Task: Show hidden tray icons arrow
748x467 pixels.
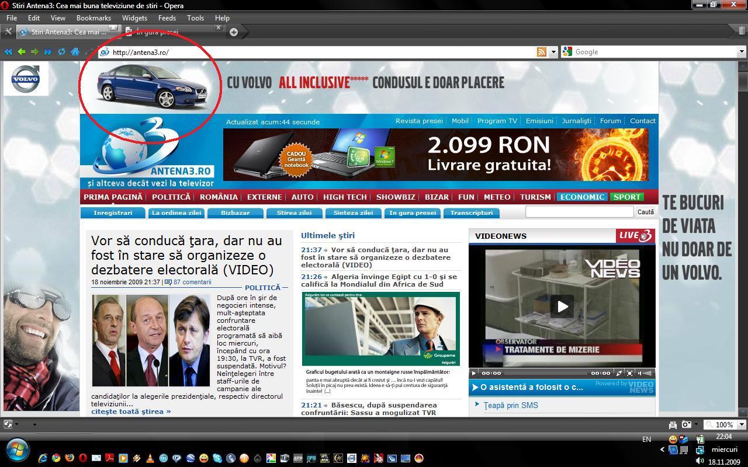Action: [662, 449]
